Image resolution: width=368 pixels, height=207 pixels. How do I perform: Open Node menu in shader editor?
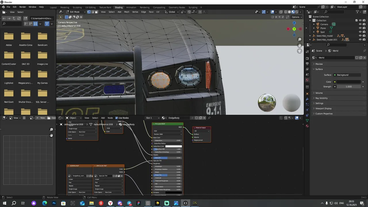pos(110,118)
